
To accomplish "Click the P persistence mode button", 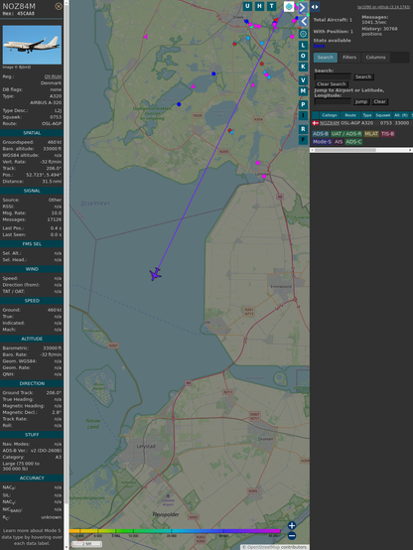I will coord(303,104).
